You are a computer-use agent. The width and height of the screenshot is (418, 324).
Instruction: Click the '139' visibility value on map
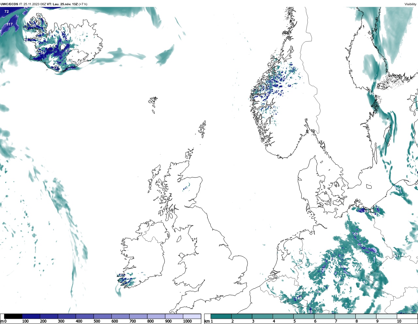[324, 270]
